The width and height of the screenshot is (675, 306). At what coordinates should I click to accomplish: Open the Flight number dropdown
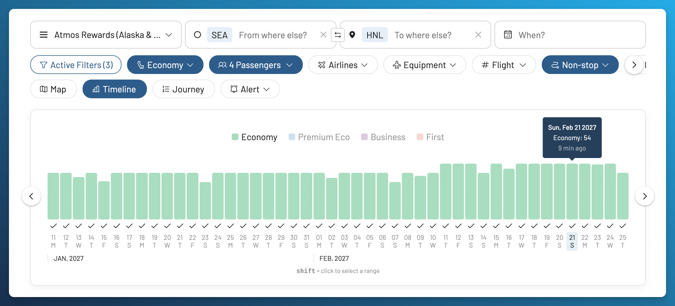(x=504, y=65)
